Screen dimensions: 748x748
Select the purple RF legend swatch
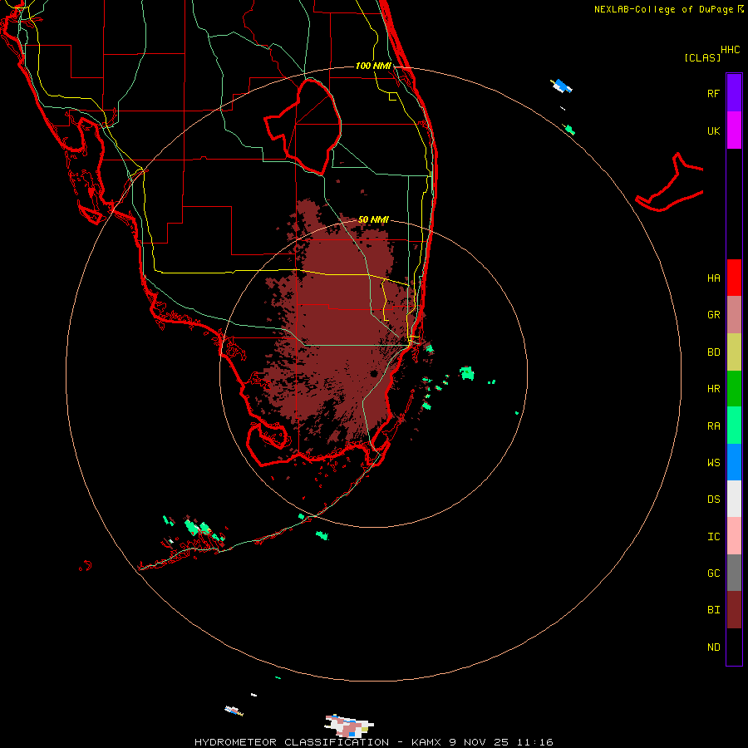click(734, 93)
